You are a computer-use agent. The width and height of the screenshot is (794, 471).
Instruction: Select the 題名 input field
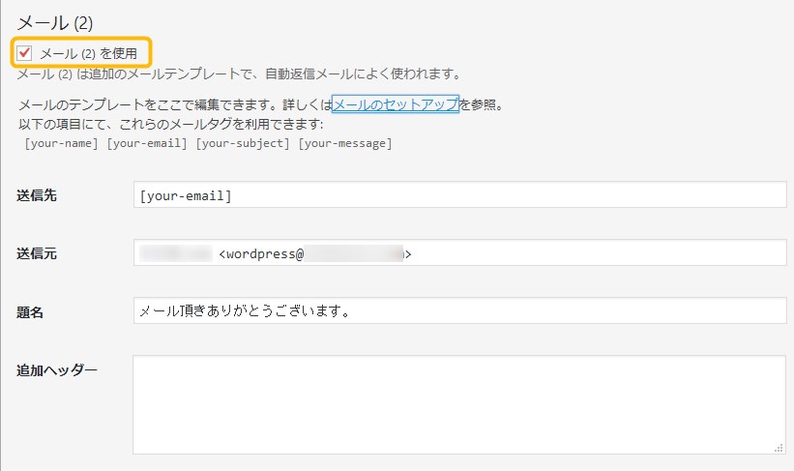coord(459,311)
